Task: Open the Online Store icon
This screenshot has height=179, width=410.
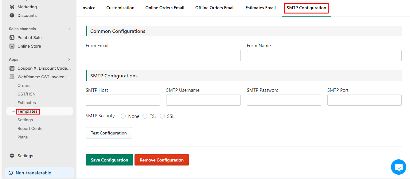Action: click(x=12, y=46)
